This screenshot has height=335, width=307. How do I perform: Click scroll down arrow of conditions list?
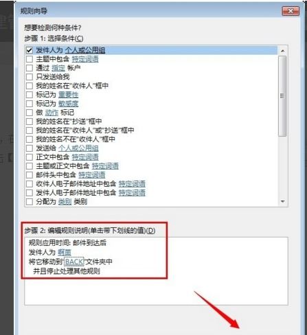[x=282, y=201]
